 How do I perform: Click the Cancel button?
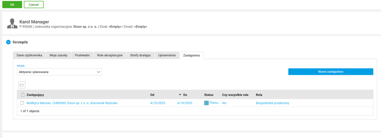(34, 4)
